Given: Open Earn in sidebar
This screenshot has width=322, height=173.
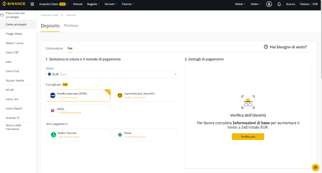Looking at the screenshot, I should pos(9,62).
